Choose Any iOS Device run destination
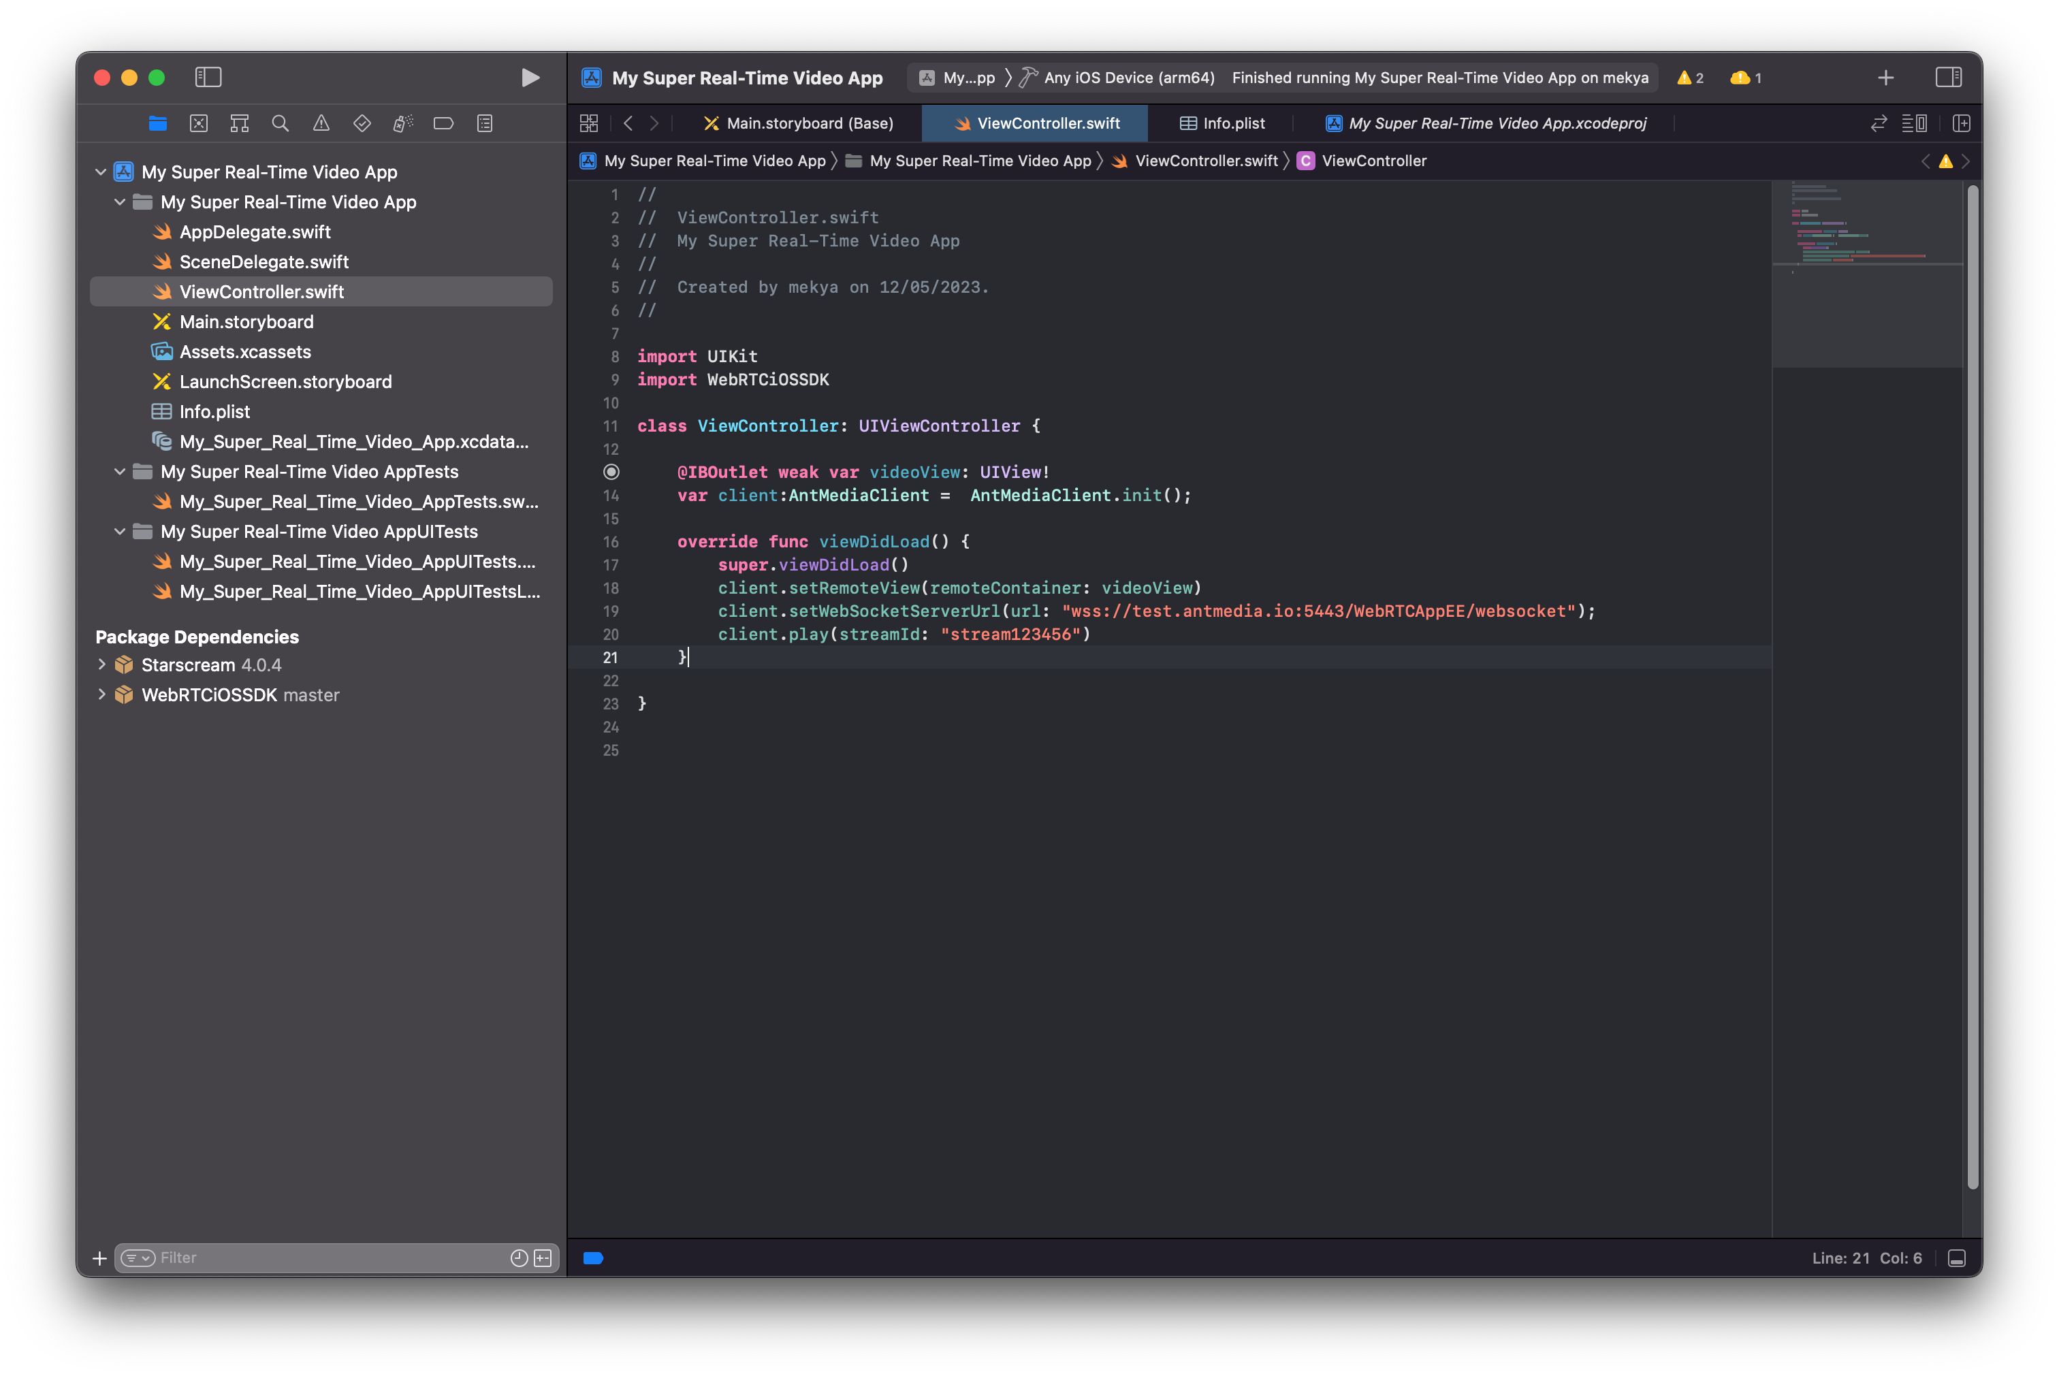2059x1378 pixels. coord(1118,78)
